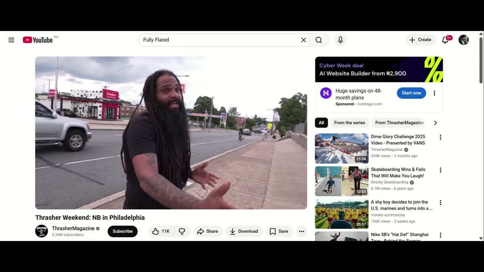484x272 pixels.
Task: Open movies summarizes channel link
Action: click(x=388, y=215)
